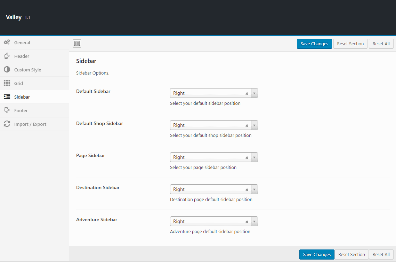Toggle the expand-all-sections icon in toolbar
The width and height of the screenshot is (396, 262).
(x=77, y=44)
